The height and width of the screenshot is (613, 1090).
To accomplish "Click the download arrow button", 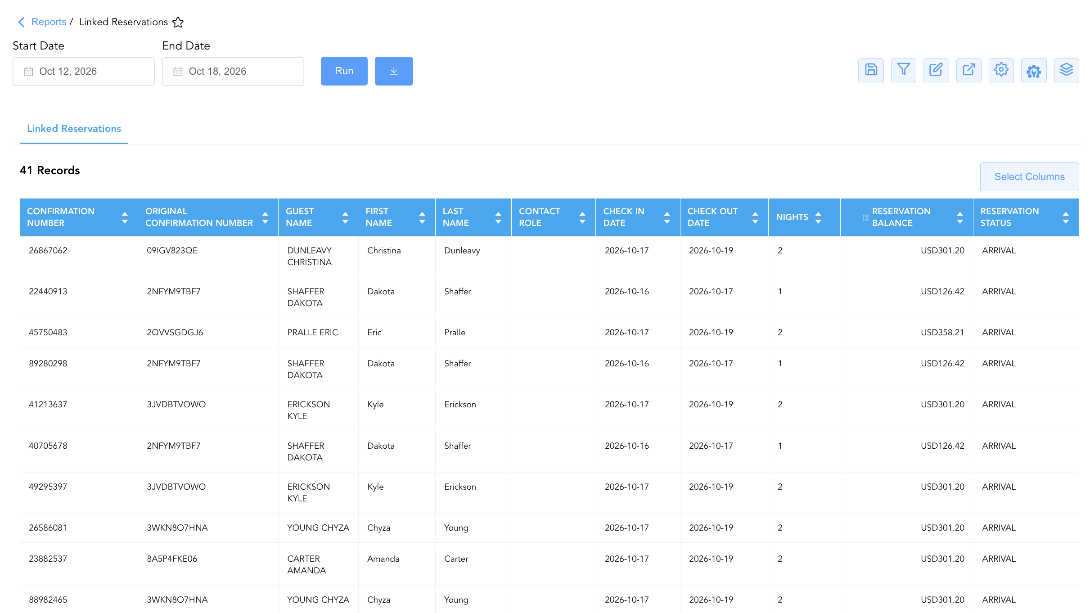I will point(394,71).
